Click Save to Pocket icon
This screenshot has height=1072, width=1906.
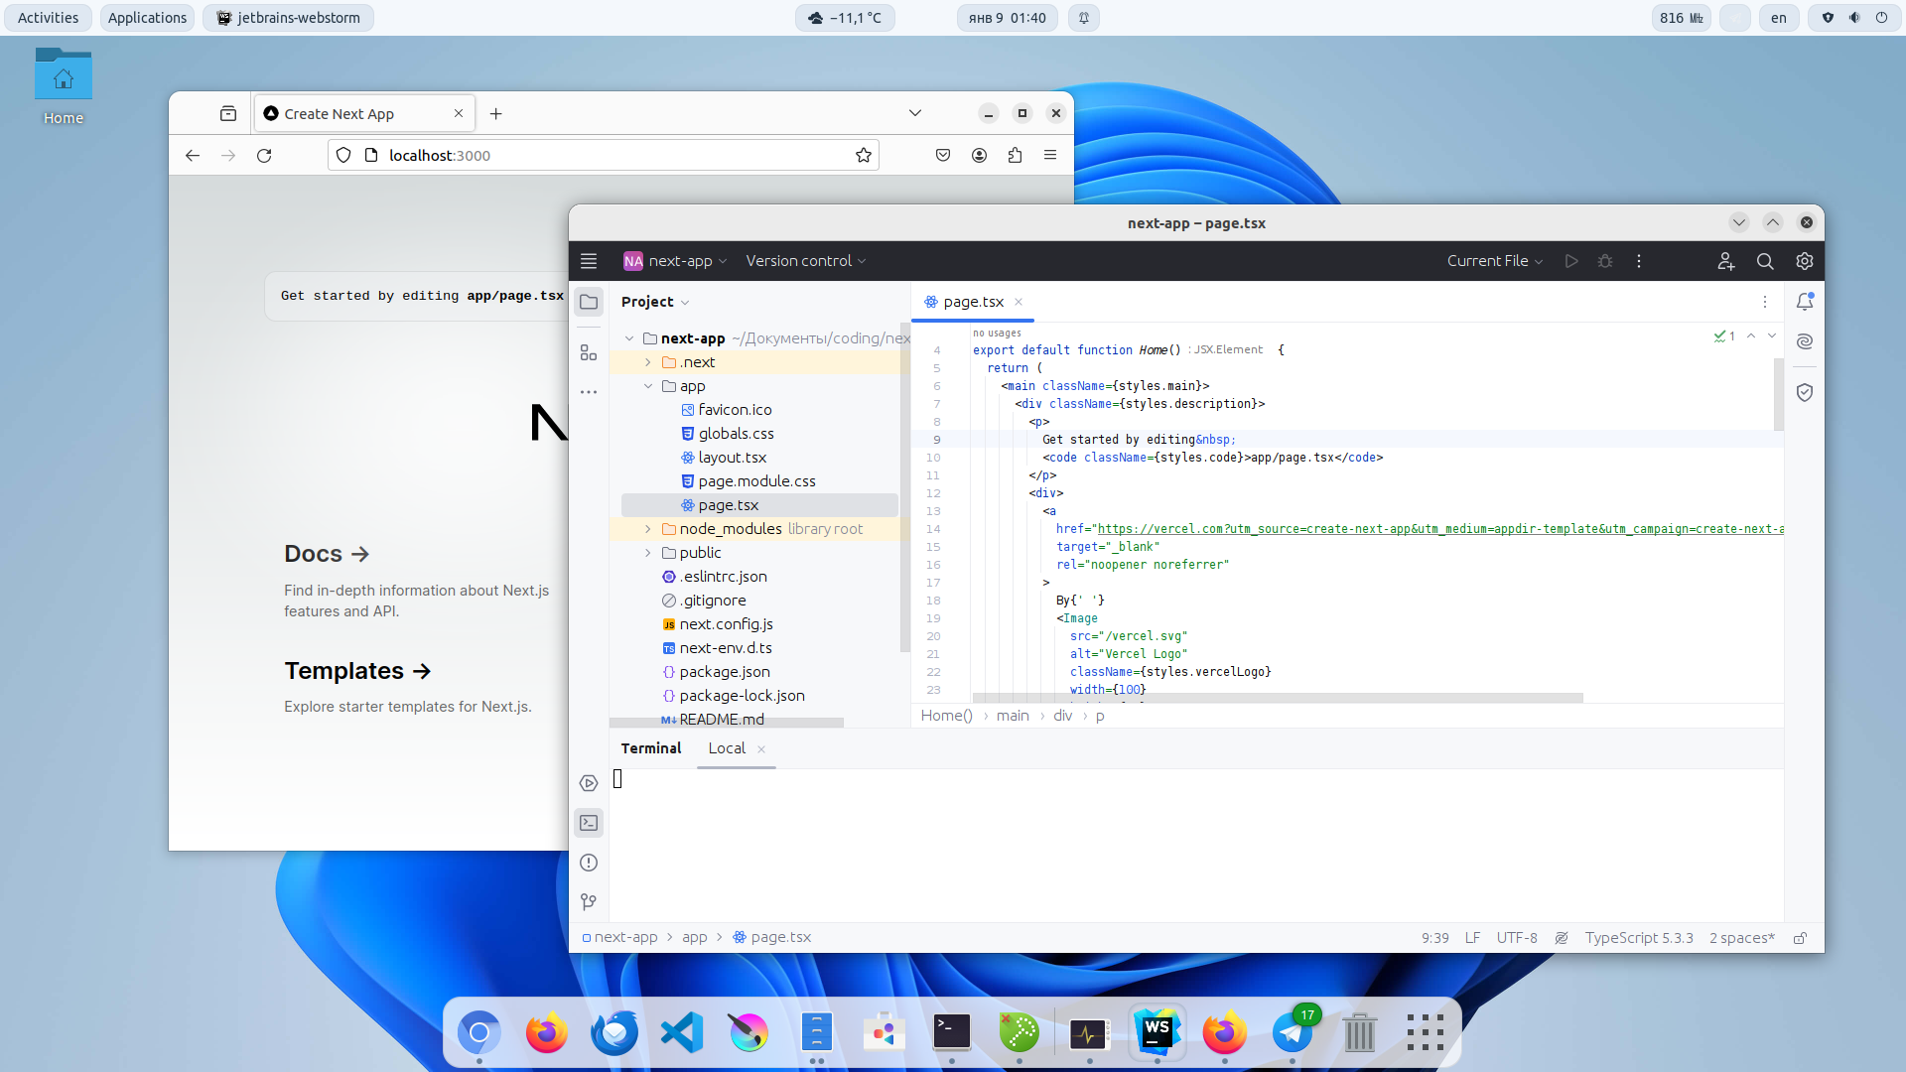coord(943,156)
